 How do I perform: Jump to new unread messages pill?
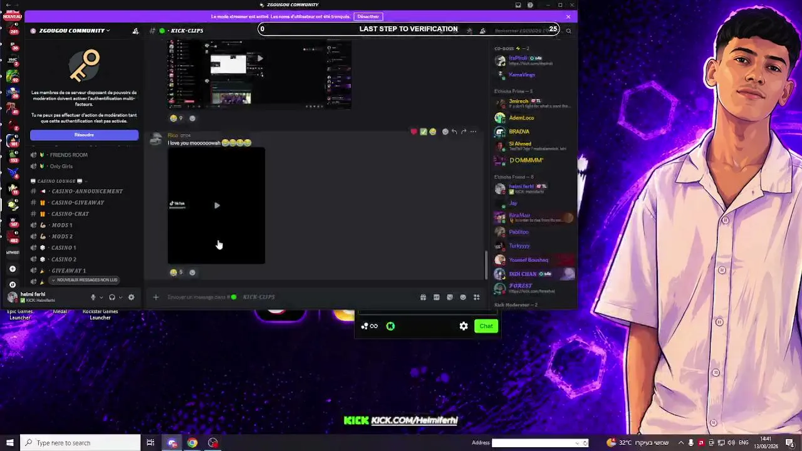pos(84,280)
